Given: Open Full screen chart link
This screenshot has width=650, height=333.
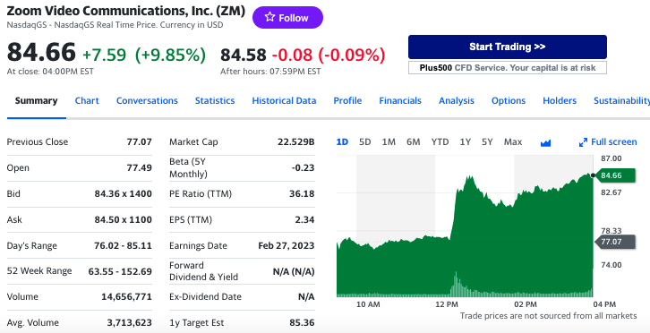Looking at the screenshot, I should tap(608, 142).
